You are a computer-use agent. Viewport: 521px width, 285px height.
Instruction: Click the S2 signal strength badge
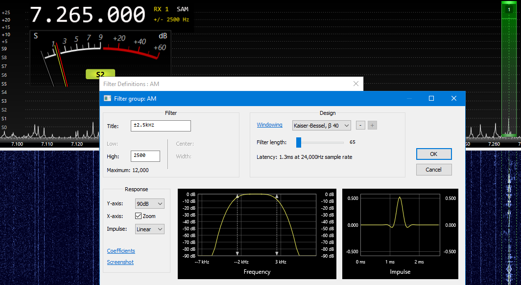pyautogui.click(x=100, y=74)
